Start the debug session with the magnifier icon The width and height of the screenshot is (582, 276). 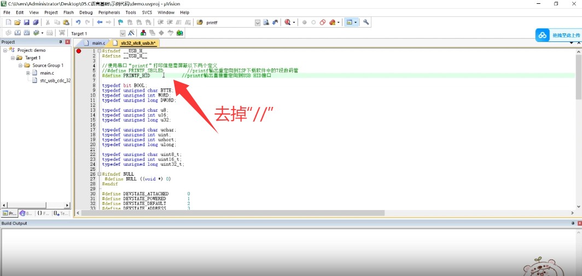pyautogui.click(x=287, y=22)
